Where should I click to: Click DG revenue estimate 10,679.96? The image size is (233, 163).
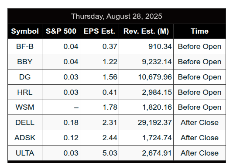pos(155,77)
